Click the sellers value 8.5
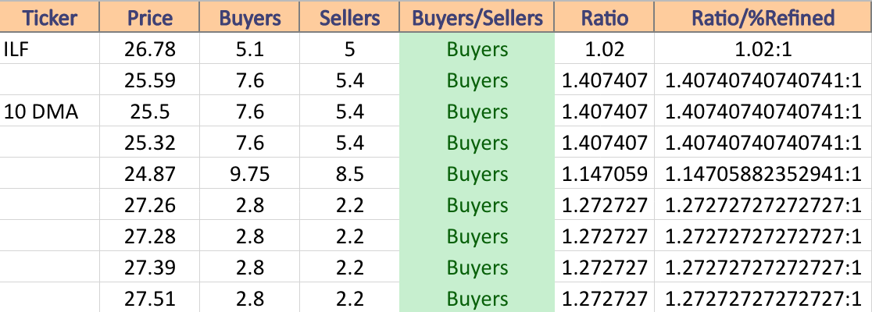The height and width of the screenshot is (312, 872). click(x=350, y=174)
